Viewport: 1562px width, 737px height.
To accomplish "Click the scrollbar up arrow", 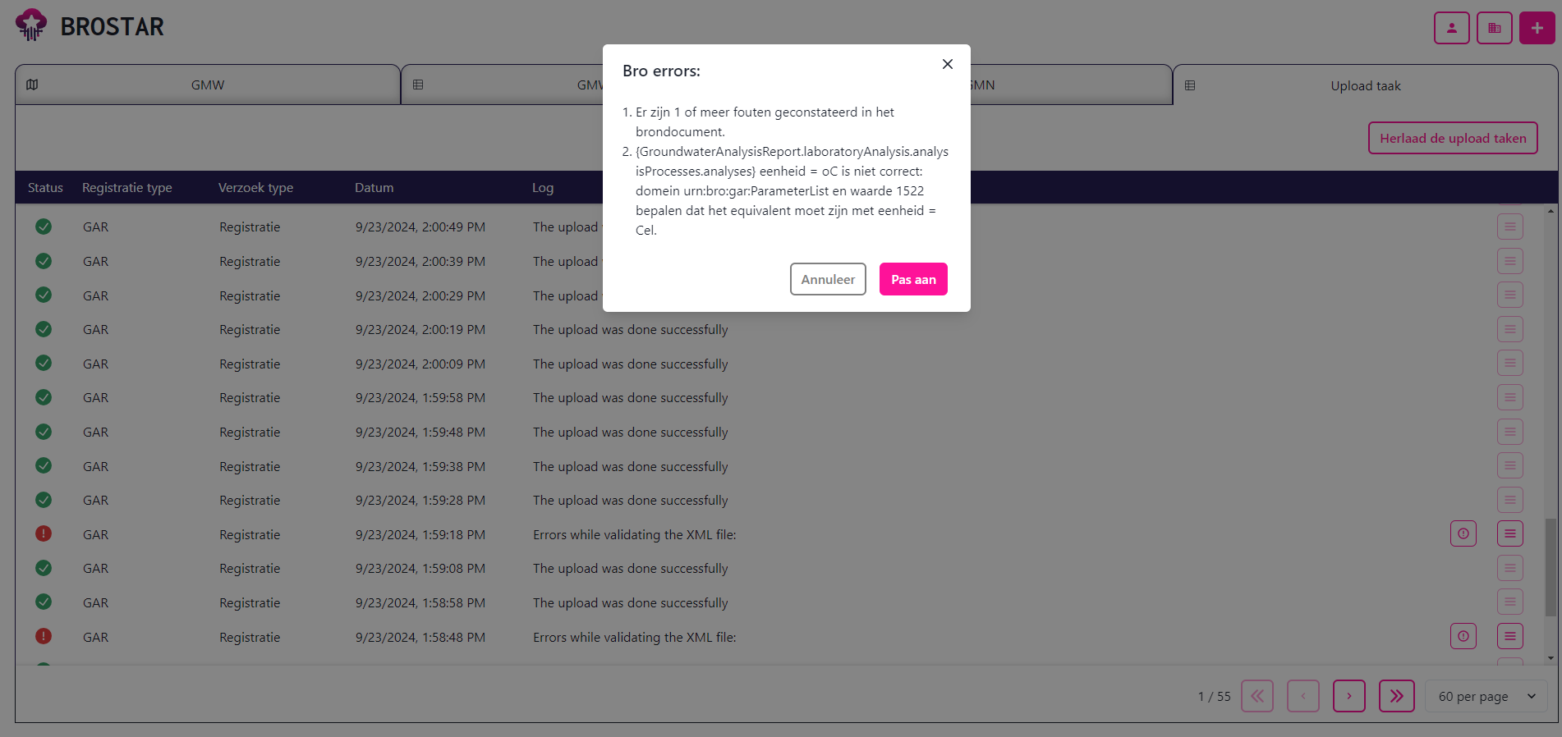I will pos(1551,210).
